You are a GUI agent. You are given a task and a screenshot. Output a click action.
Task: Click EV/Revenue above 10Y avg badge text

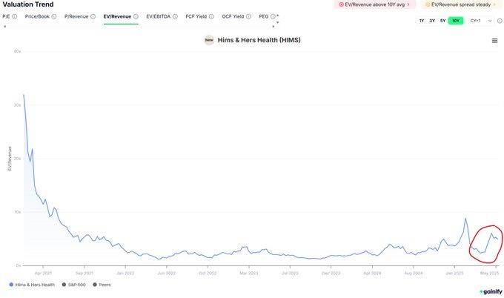point(375,4)
